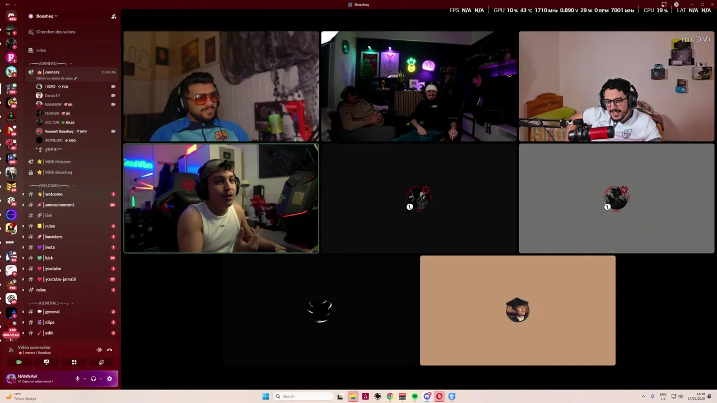717x403 pixels.
Task: Select DanasTV in the voice member list
Action: pyautogui.click(x=75, y=96)
